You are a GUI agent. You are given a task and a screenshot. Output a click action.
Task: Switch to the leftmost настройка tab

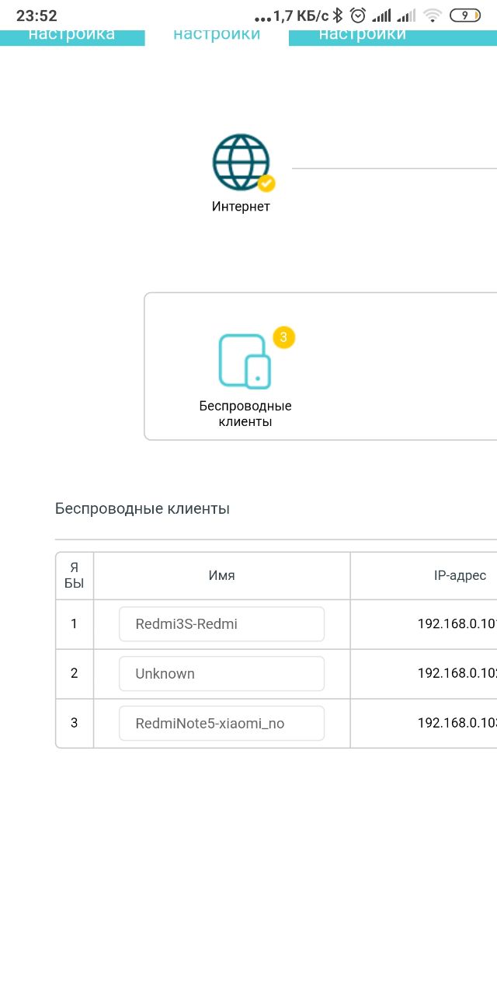(x=72, y=37)
